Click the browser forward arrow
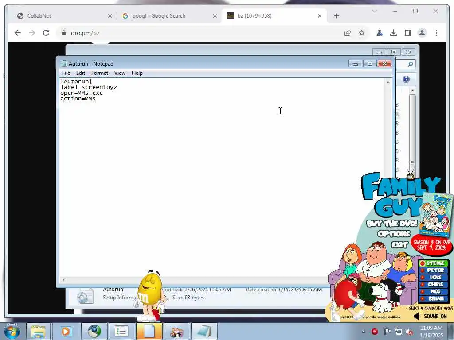This screenshot has height=340, width=454. [32, 33]
